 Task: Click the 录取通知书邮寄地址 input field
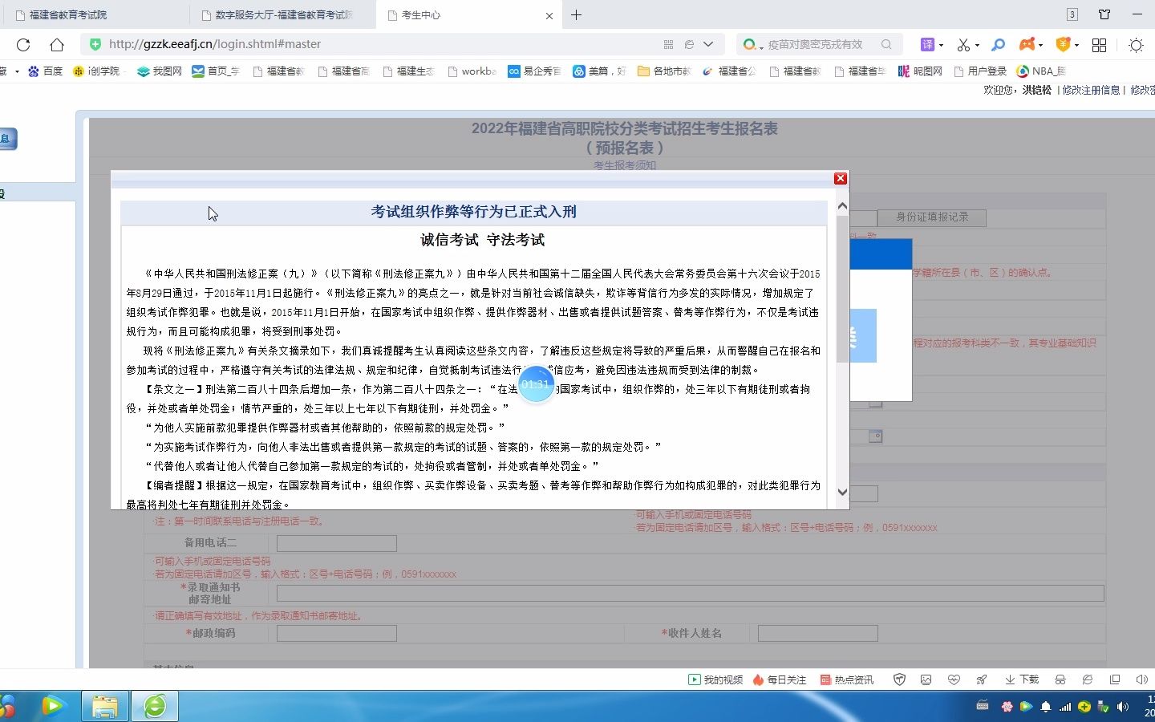point(690,594)
